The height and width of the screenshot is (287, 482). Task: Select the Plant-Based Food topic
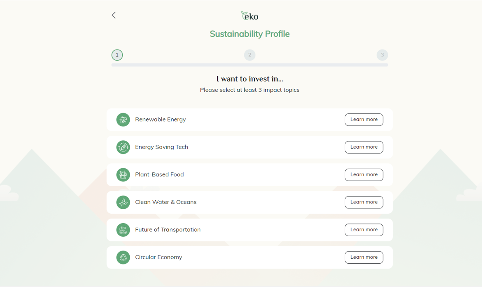click(160, 175)
